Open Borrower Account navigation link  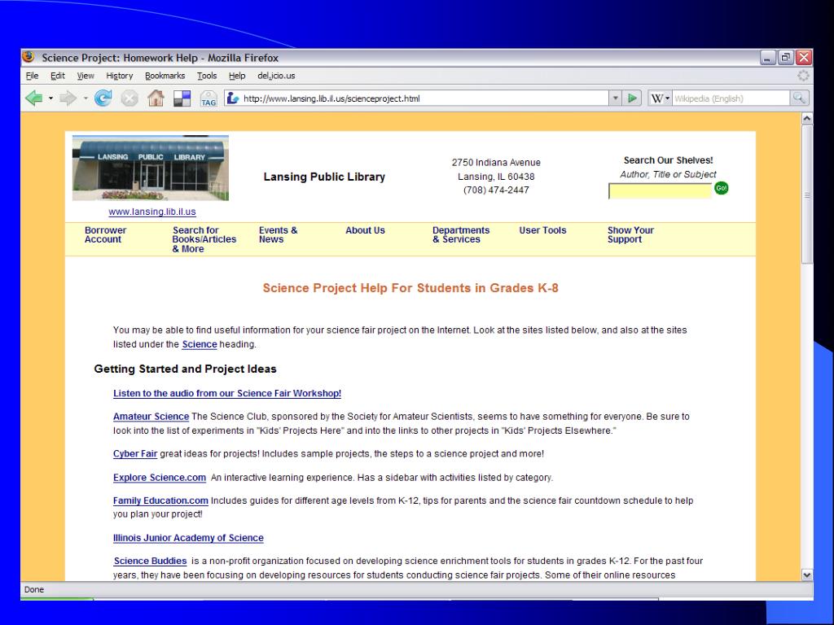105,235
